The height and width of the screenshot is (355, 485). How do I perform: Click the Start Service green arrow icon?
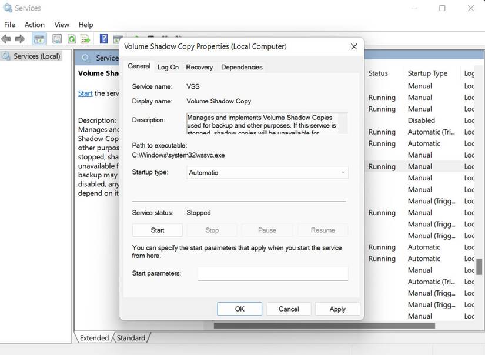(x=136, y=36)
